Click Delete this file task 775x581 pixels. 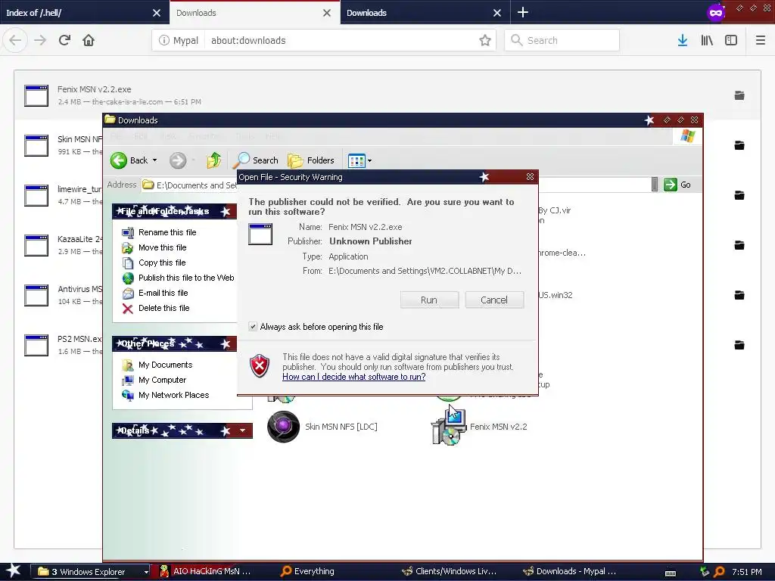coord(163,309)
